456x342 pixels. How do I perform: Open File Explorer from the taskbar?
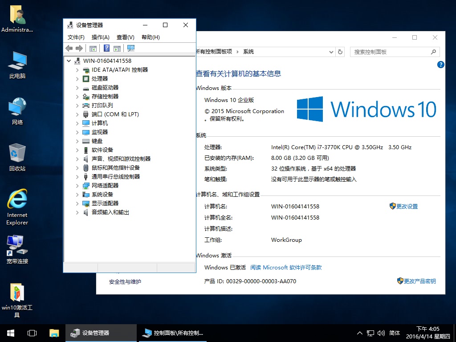click(x=54, y=333)
